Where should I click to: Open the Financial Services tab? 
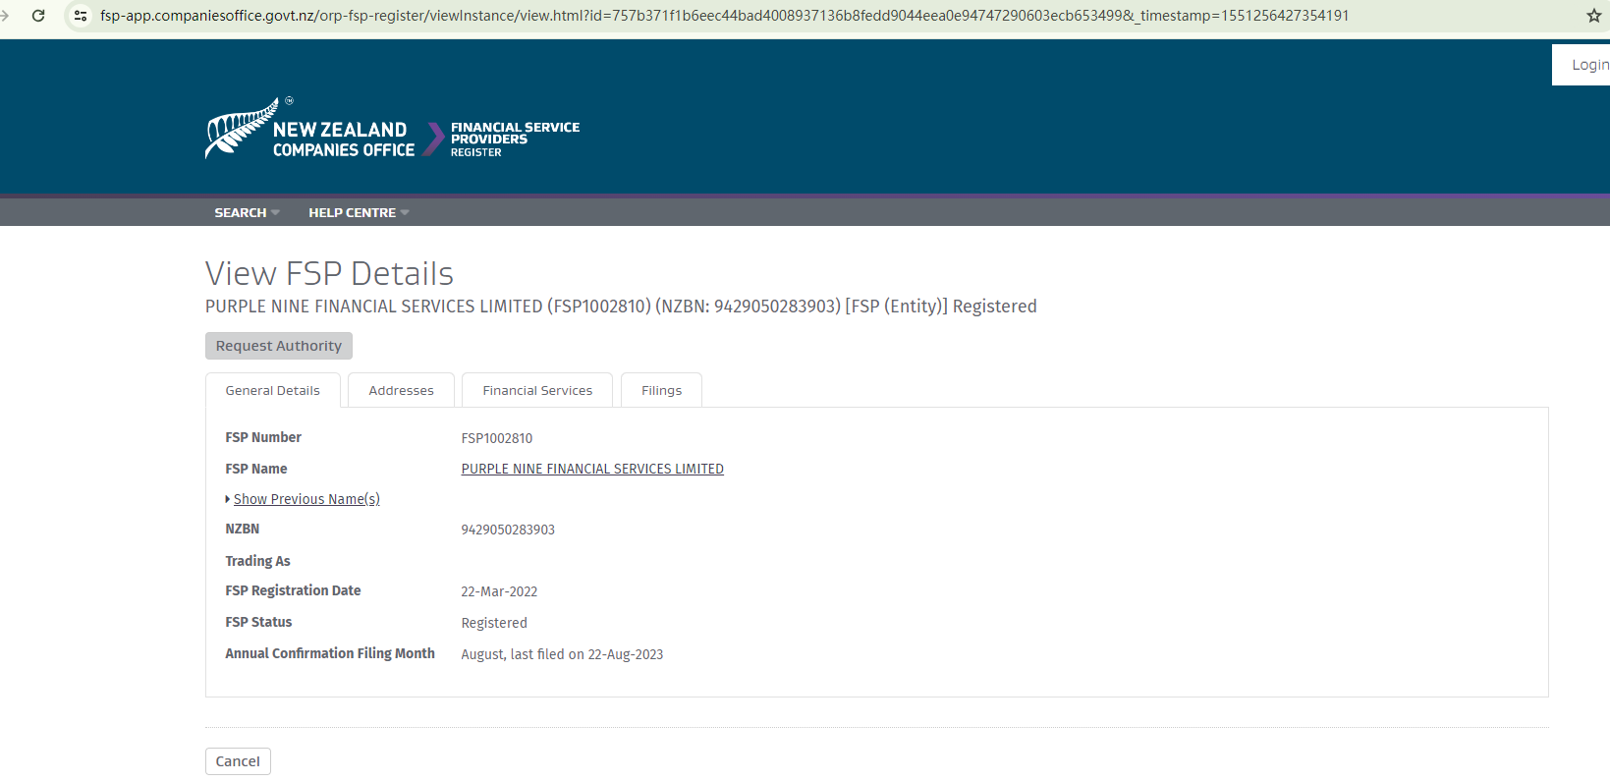pyautogui.click(x=537, y=390)
